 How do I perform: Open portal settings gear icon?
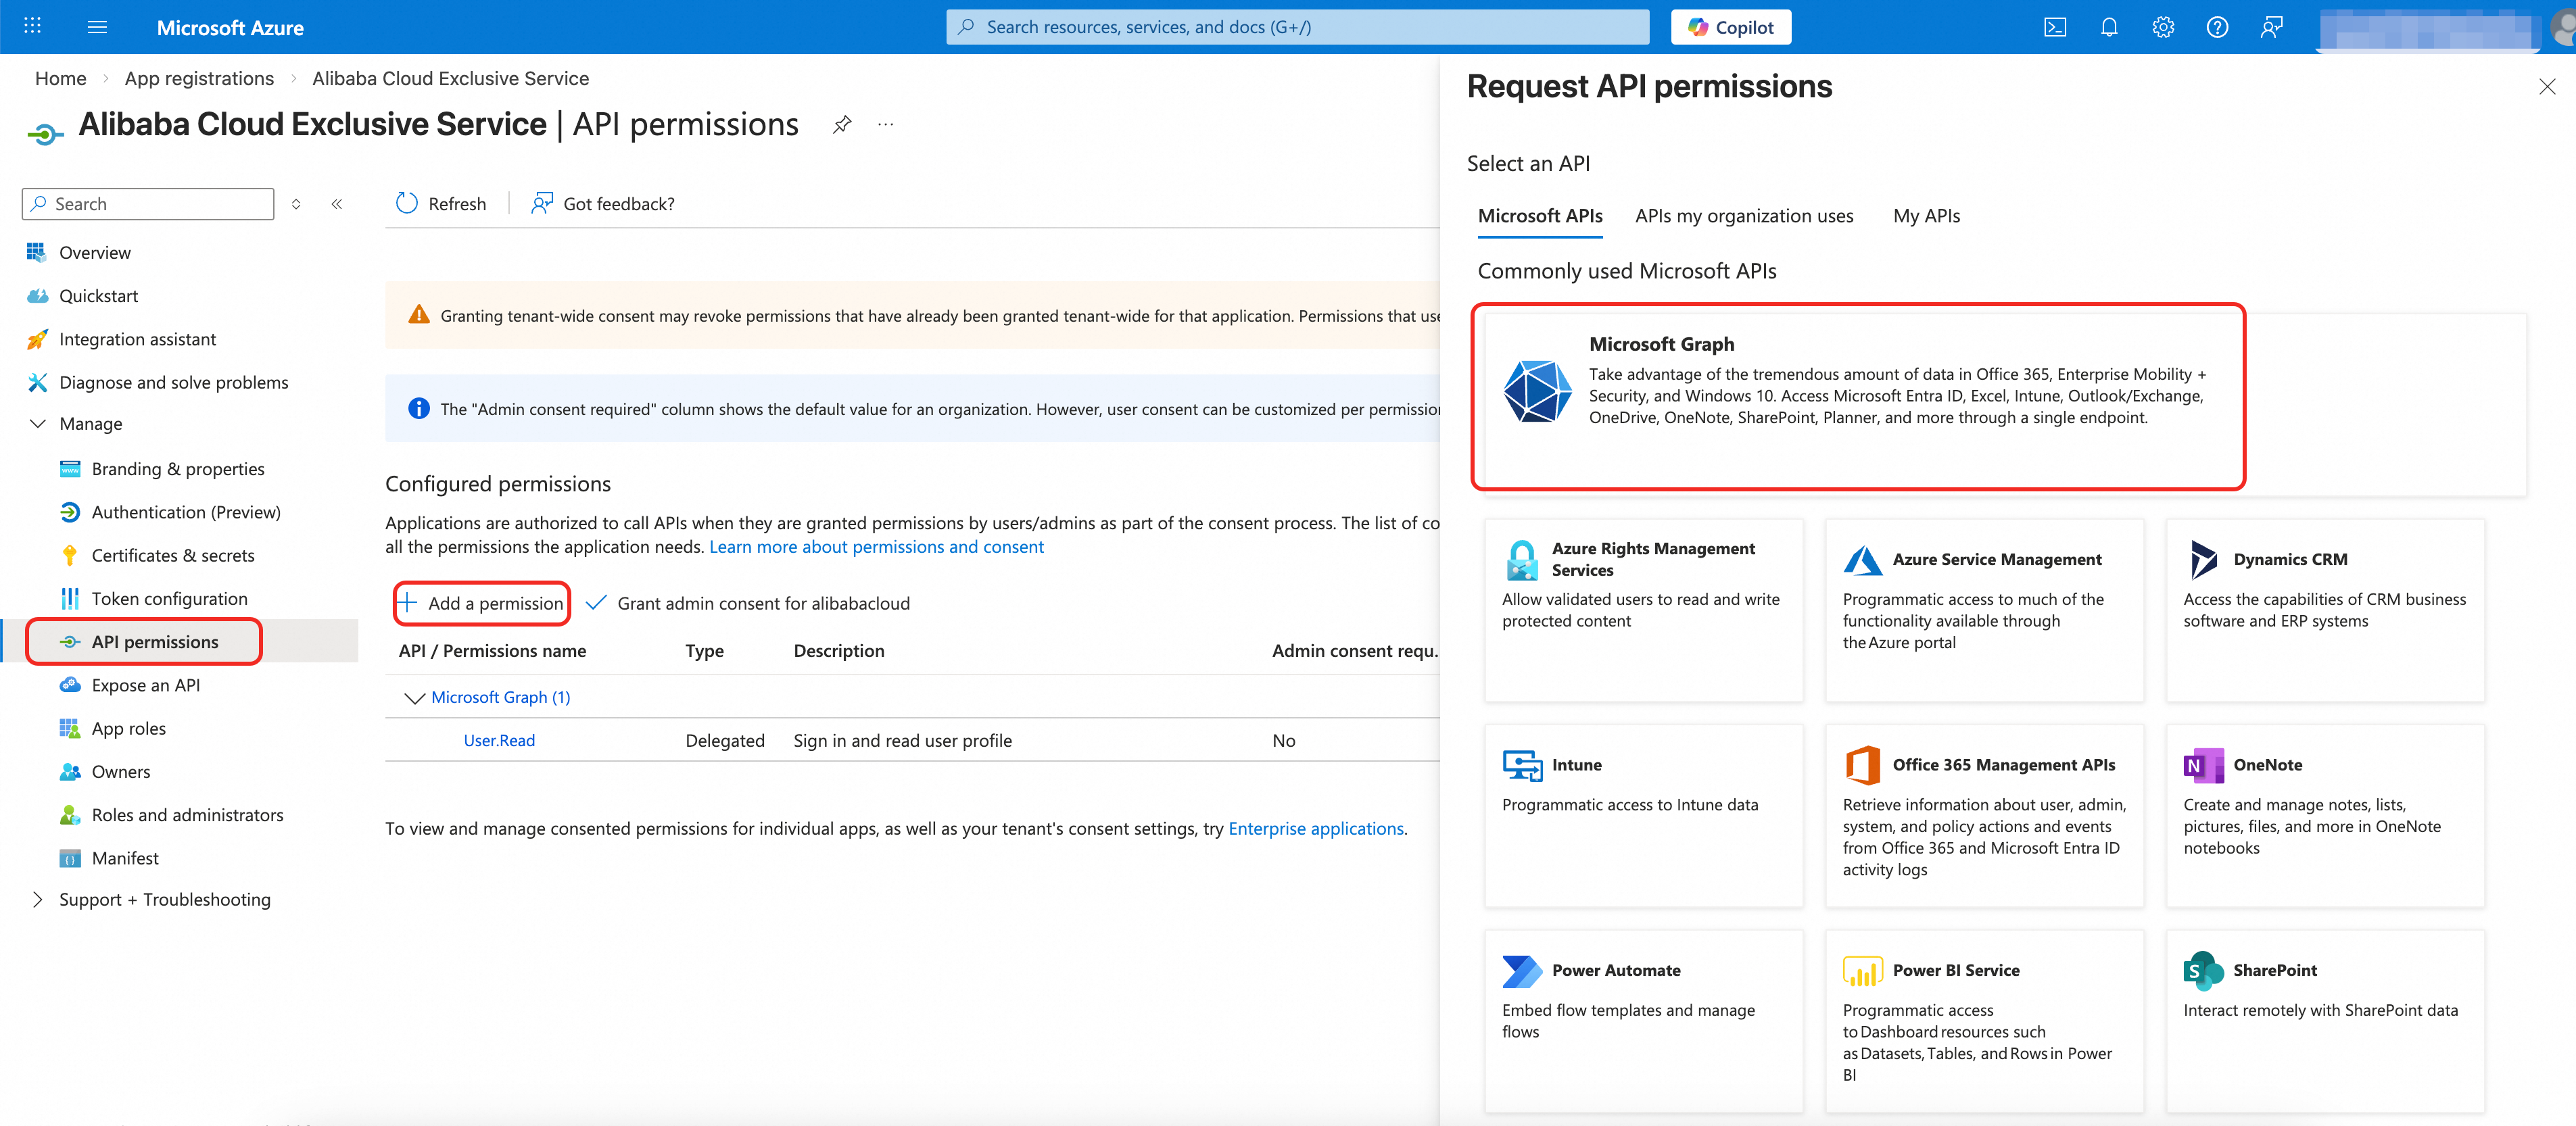2162,27
